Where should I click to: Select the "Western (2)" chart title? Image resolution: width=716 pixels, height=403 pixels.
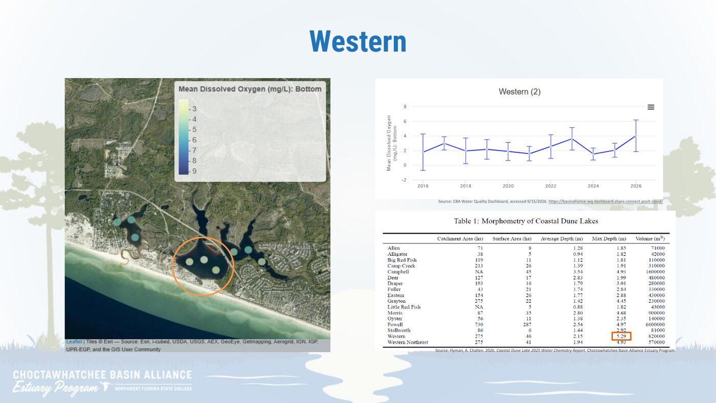(x=520, y=92)
